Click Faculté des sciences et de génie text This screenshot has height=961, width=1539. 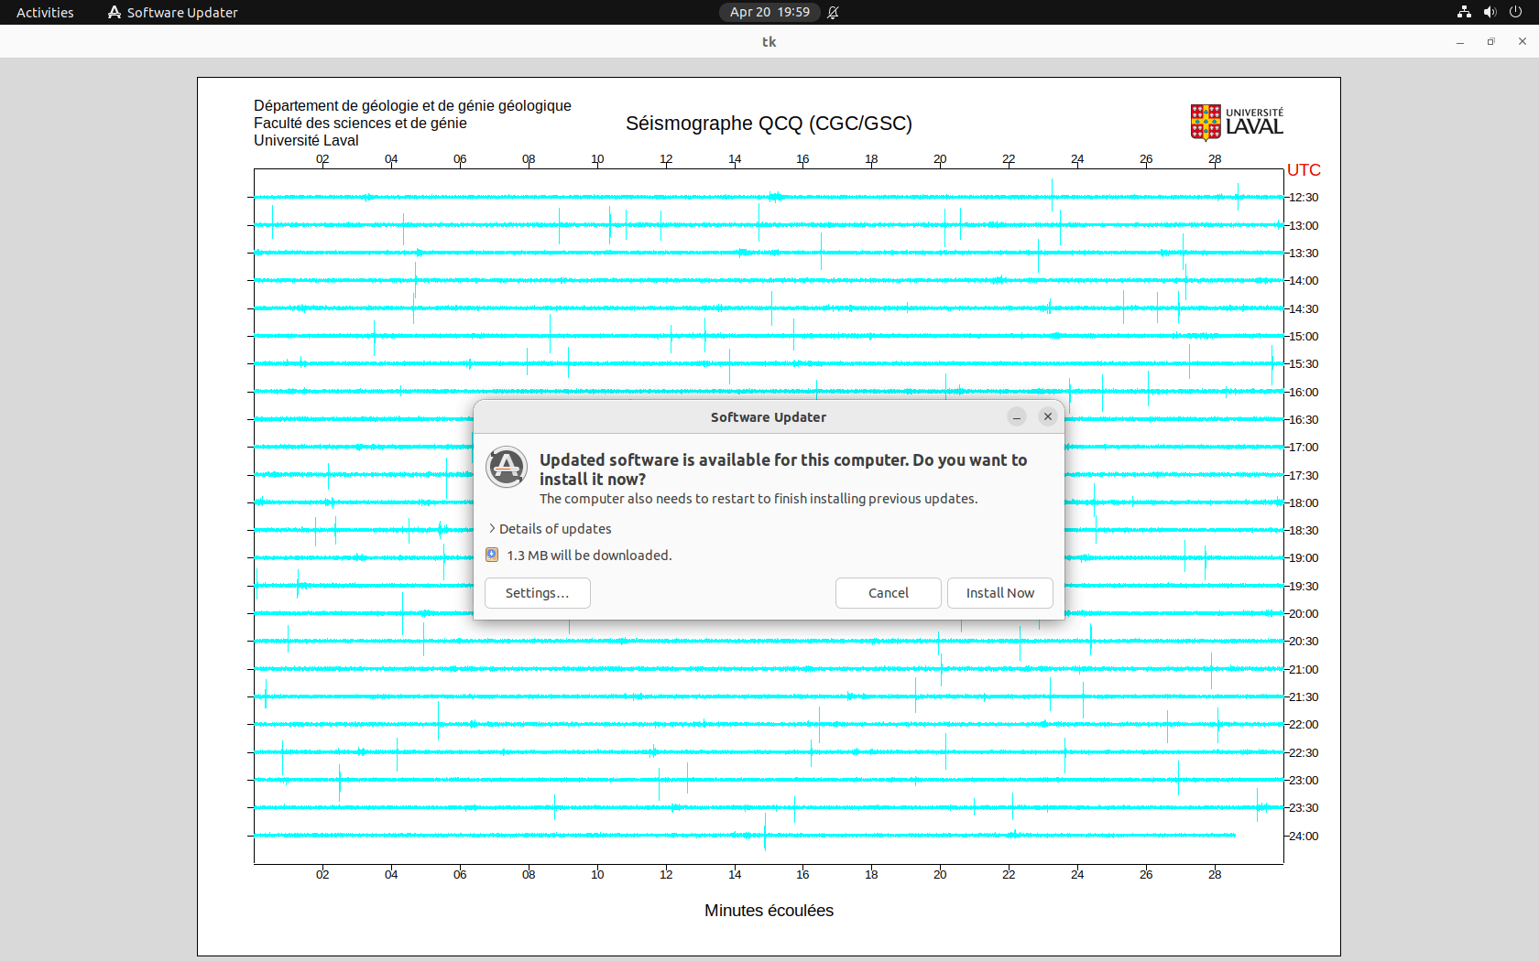[360, 124]
